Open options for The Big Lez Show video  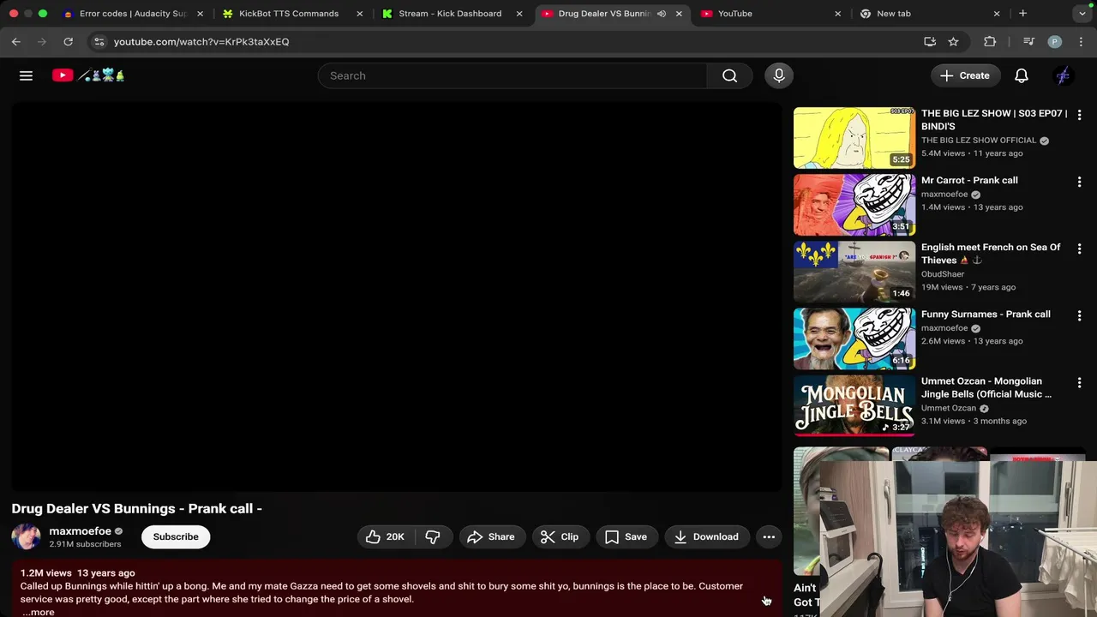tap(1079, 115)
